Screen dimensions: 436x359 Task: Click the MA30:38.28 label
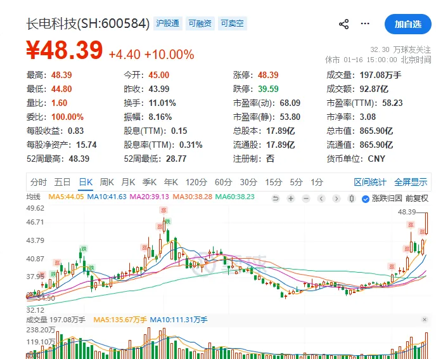(193, 197)
